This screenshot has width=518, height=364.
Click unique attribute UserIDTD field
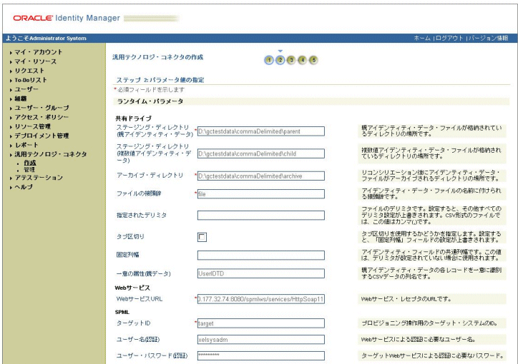coord(261,273)
